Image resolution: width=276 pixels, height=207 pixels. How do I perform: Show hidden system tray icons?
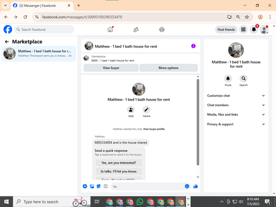tap(222, 201)
